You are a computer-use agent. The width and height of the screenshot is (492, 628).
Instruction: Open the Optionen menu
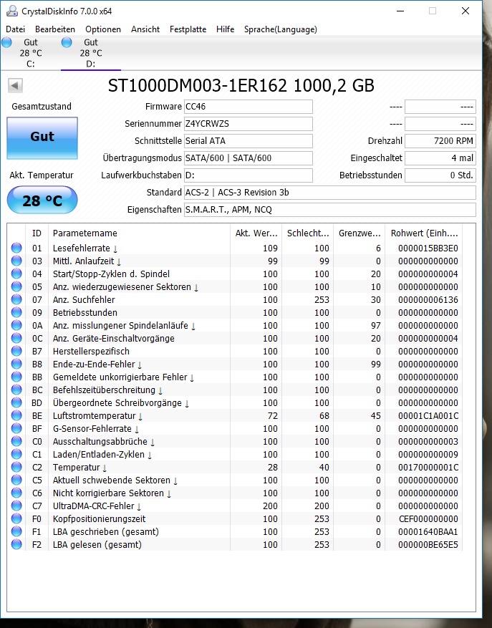[x=103, y=29]
